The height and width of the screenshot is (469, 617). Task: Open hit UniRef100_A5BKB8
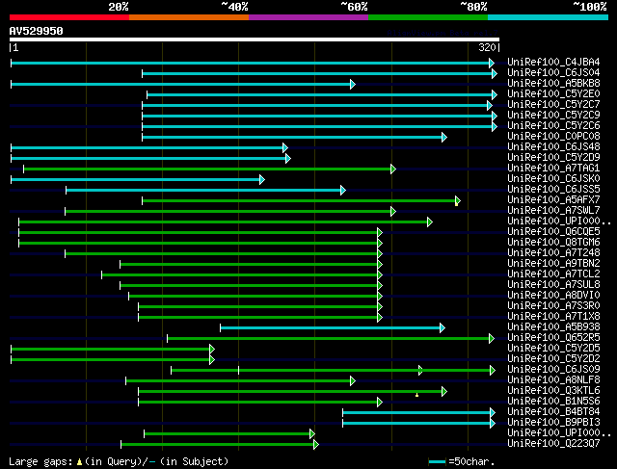coord(553,84)
